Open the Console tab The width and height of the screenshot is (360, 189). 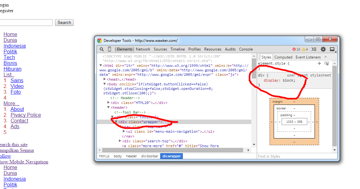246,49
